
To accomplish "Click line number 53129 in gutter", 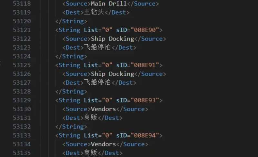I will [22, 100].
